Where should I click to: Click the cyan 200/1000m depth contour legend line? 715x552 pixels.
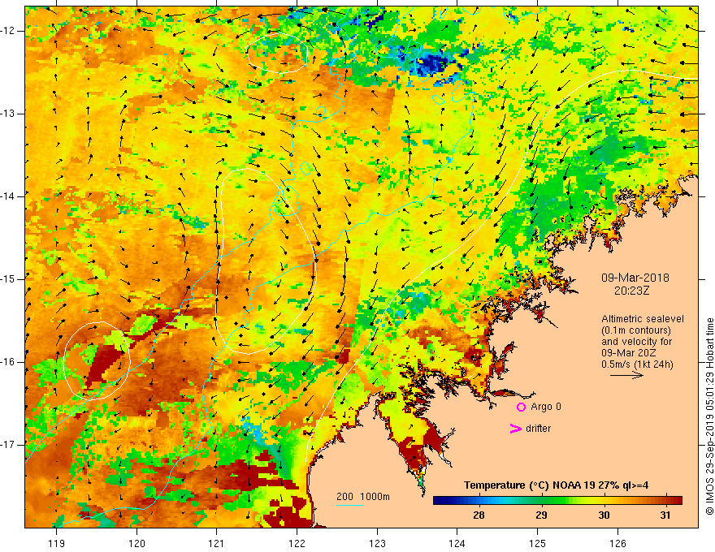350,505
